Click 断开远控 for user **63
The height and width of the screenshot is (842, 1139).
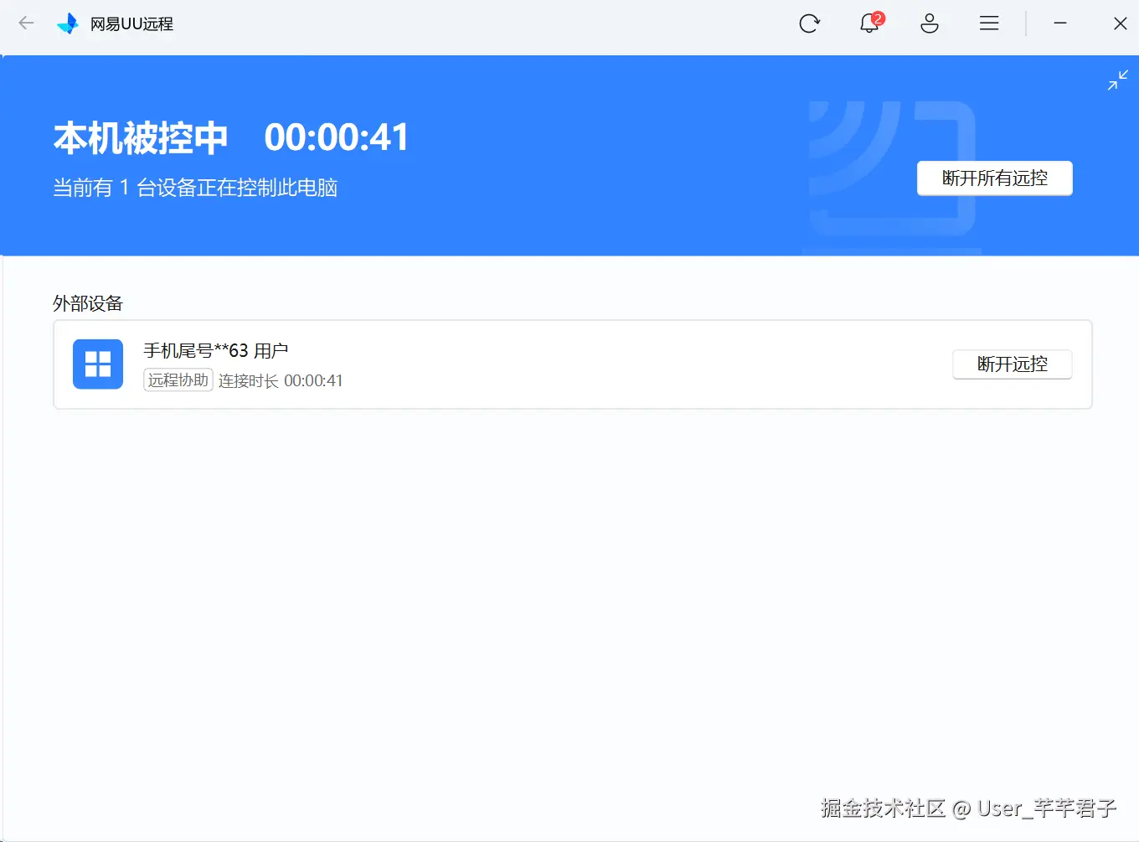pos(1013,364)
